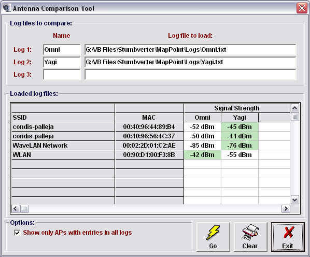The image size is (310, 257).
Task: Click the horizontal scrollbar thumb
Action: click(24, 209)
